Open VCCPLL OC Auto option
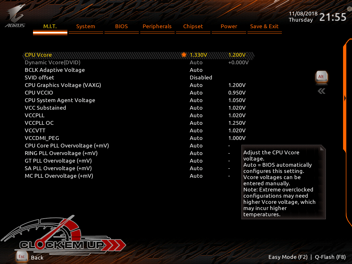 196,123
